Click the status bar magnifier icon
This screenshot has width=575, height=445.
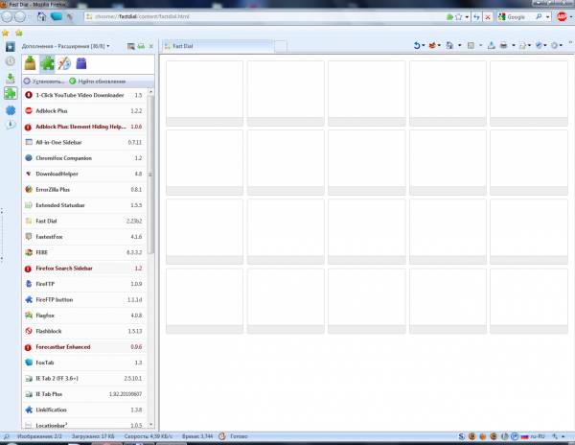(7, 436)
